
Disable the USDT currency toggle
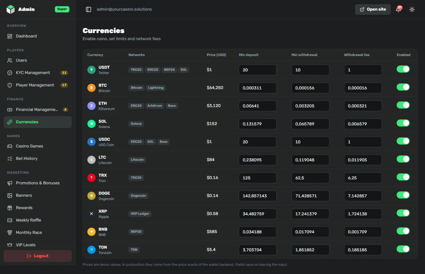pyautogui.click(x=403, y=69)
